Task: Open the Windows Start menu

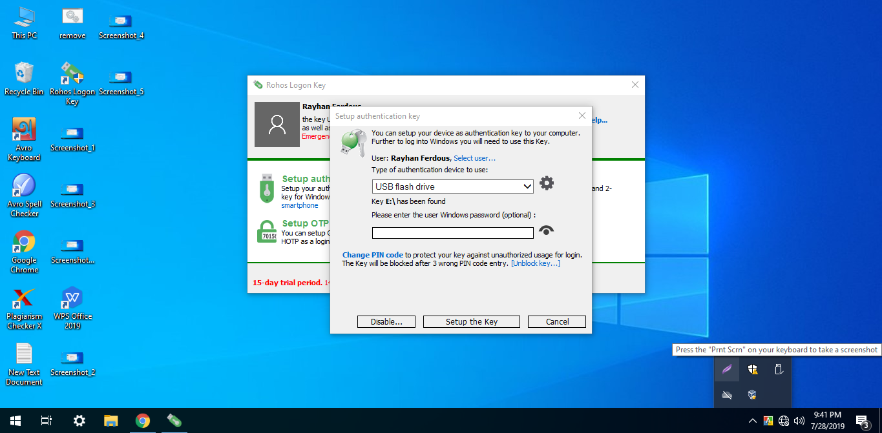Action: pos(14,421)
